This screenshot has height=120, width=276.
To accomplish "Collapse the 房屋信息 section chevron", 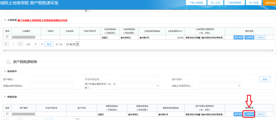I will [5, 97].
